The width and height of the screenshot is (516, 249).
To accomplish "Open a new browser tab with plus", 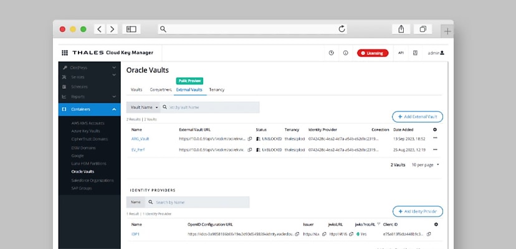I will pos(447,32).
